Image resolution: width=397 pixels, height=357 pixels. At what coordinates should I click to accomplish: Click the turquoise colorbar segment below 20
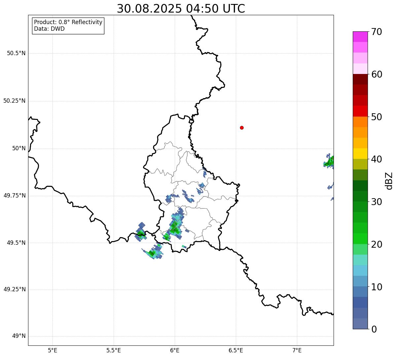click(x=360, y=260)
